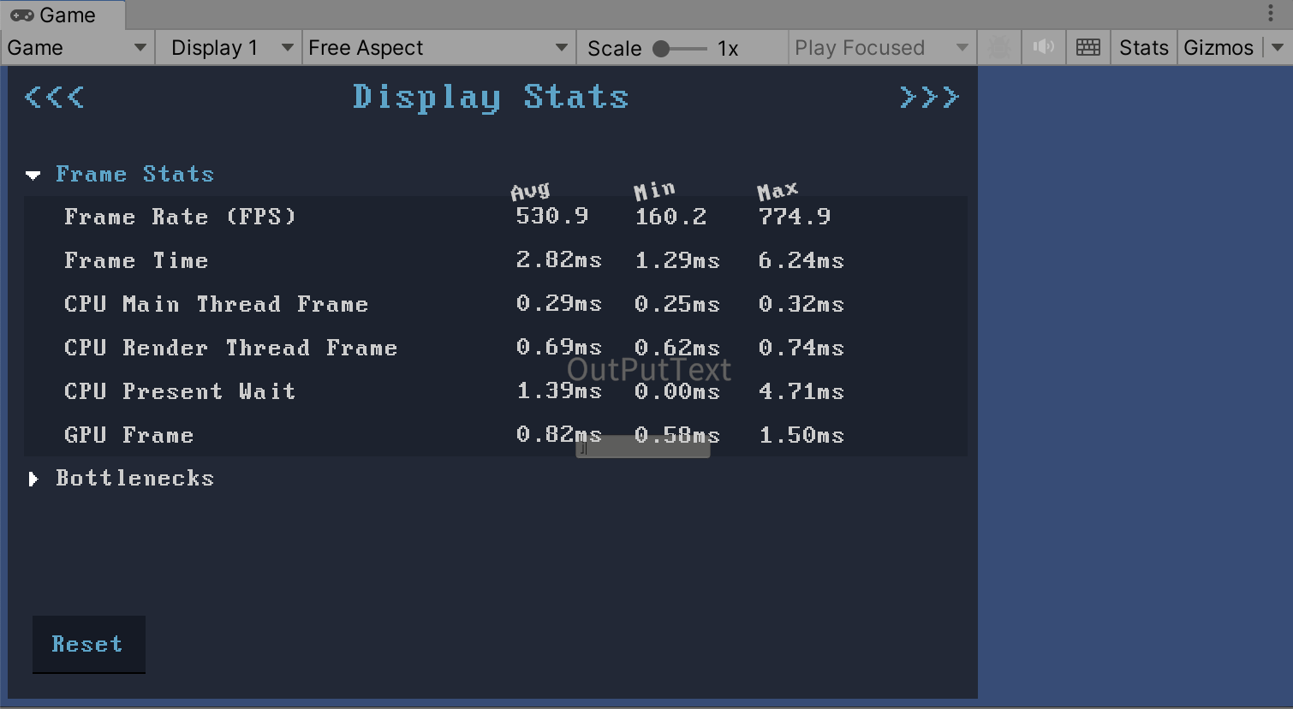Toggle the Stats overlay button
The height and width of the screenshot is (709, 1293).
pos(1143,47)
